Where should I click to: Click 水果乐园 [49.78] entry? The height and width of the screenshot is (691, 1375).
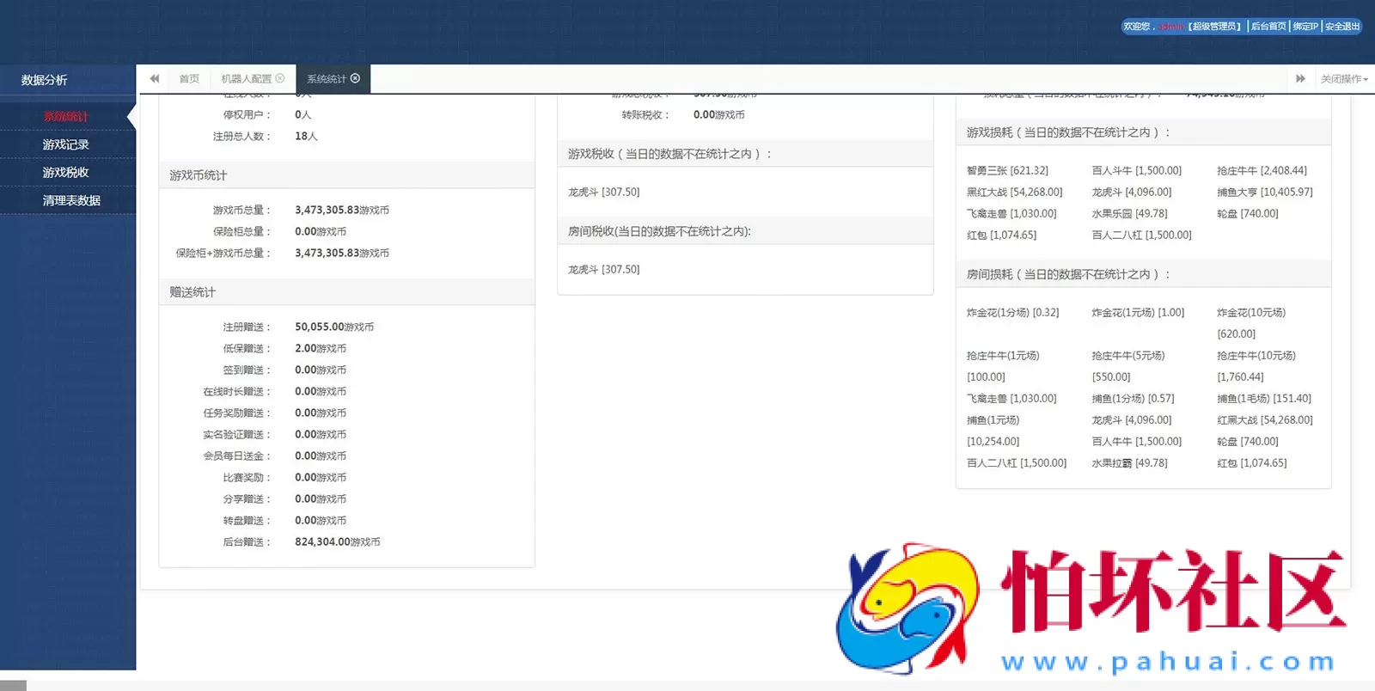point(1130,213)
